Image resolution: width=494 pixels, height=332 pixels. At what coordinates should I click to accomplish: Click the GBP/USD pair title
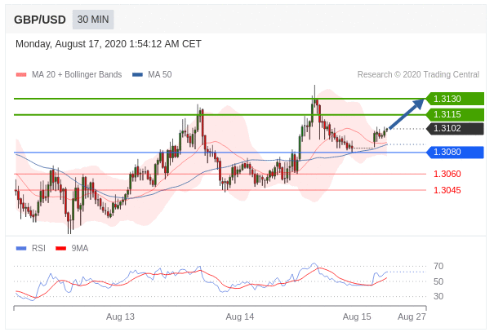pos(40,20)
